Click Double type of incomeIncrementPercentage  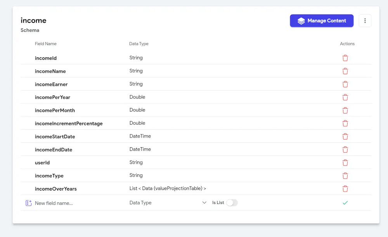137,123
